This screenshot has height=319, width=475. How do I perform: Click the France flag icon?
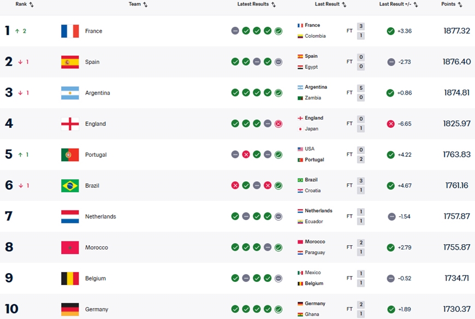[x=70, y=31]
